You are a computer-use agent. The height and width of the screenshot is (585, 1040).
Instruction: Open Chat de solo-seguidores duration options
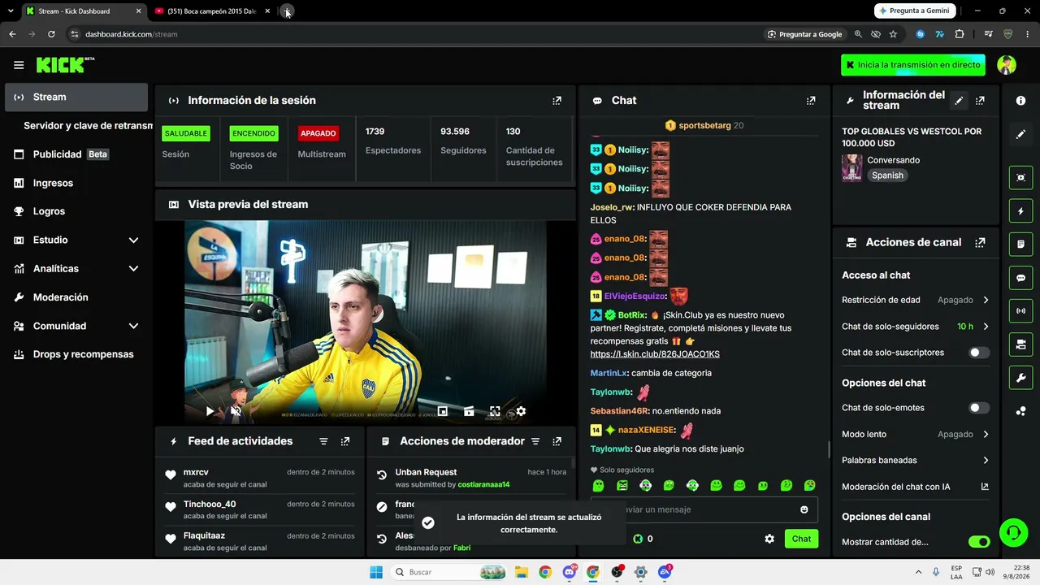coord(916,327)
